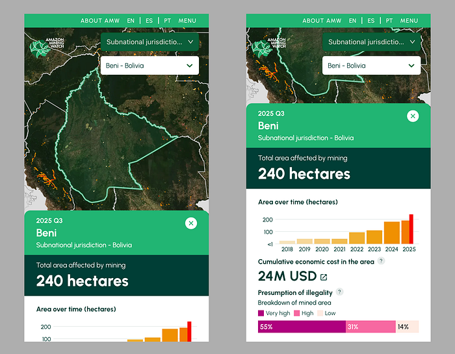Click the 2018 bar in right chart
The image size is (455, 354).
(287, 242)
